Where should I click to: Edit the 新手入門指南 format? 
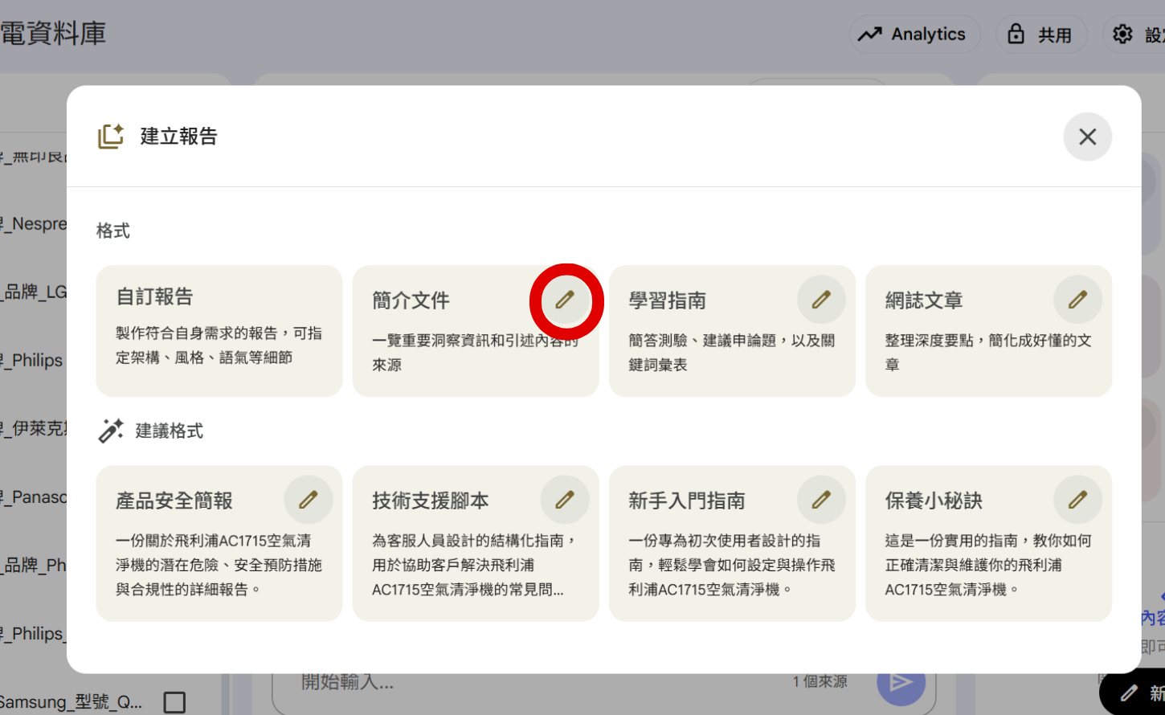pos(821,499)
